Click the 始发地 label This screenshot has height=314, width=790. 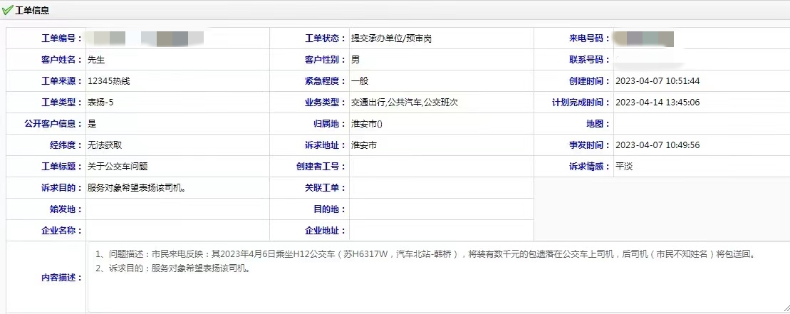(x=65, y=209)
